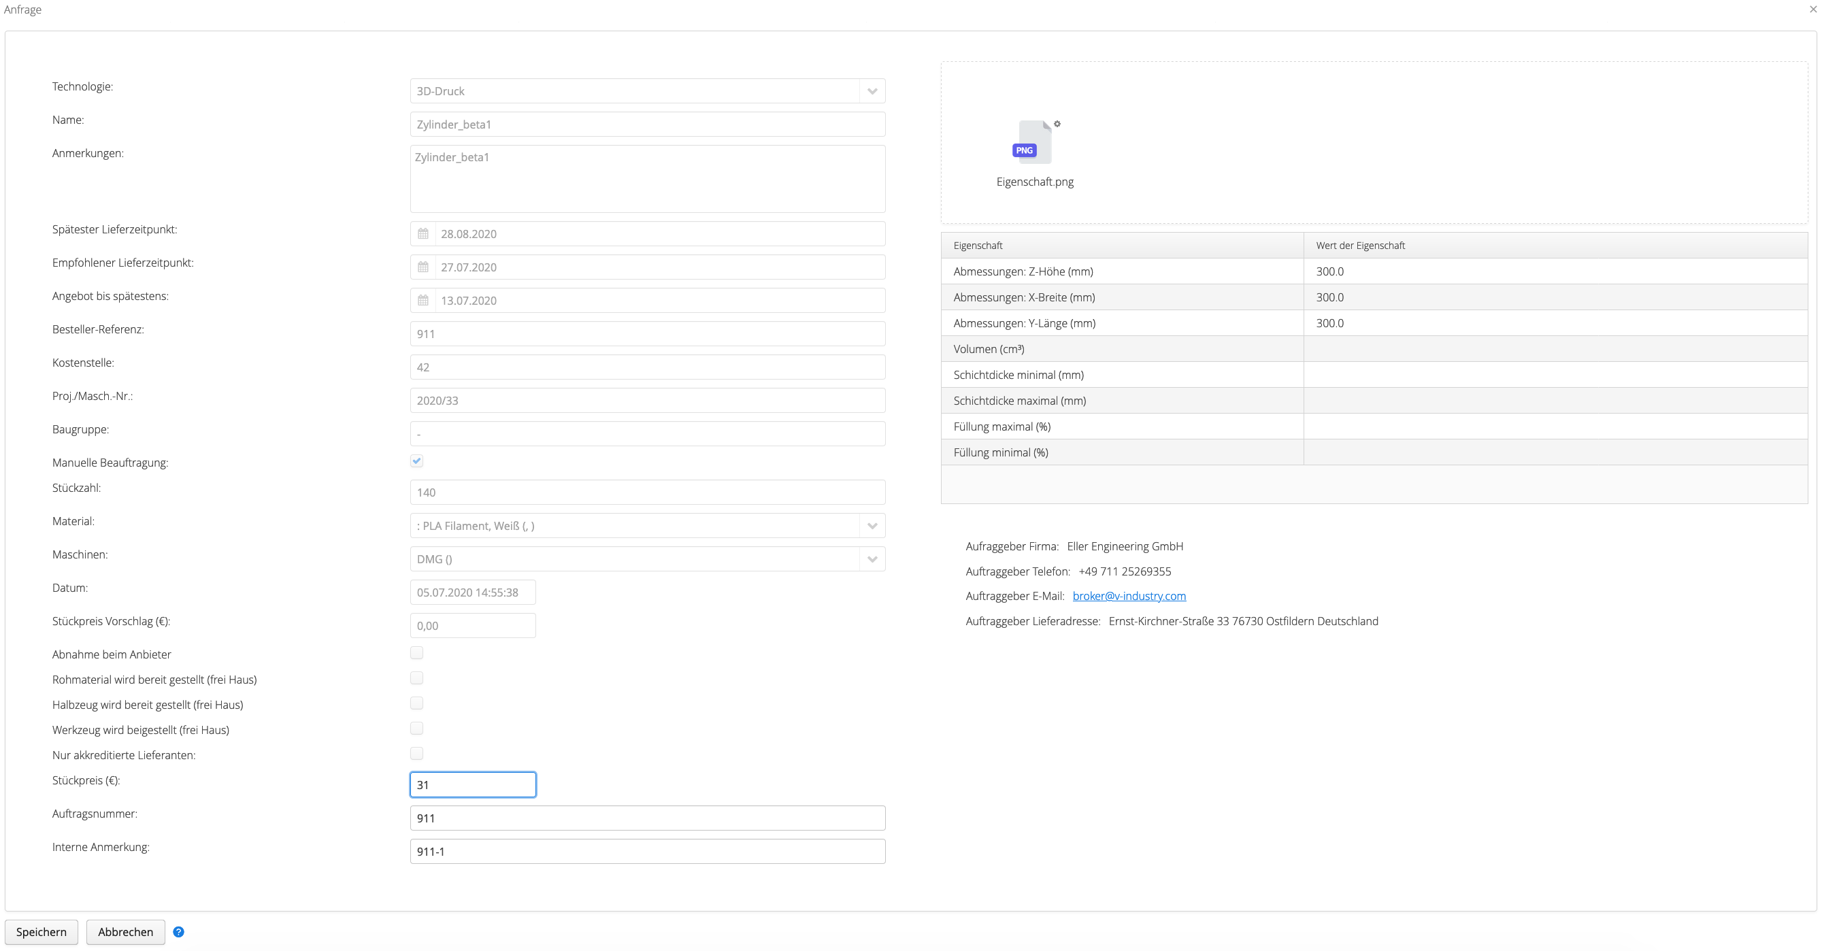Expand the Material dropdown arrow
The image size is (1822, 951).
click(x=872, y=525)
